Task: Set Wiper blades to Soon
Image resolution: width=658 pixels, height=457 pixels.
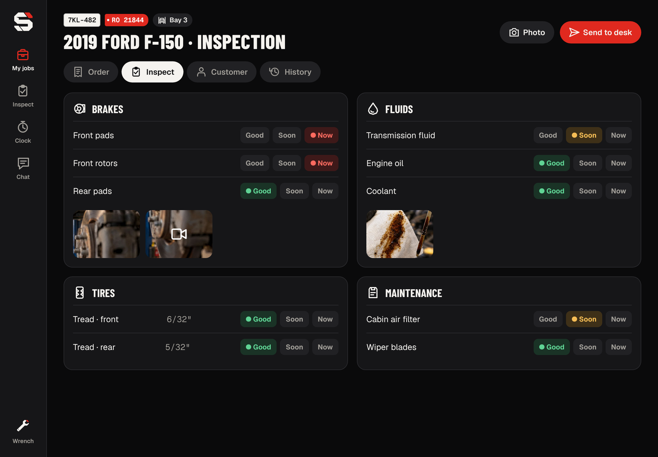Action: click(588, 347)
